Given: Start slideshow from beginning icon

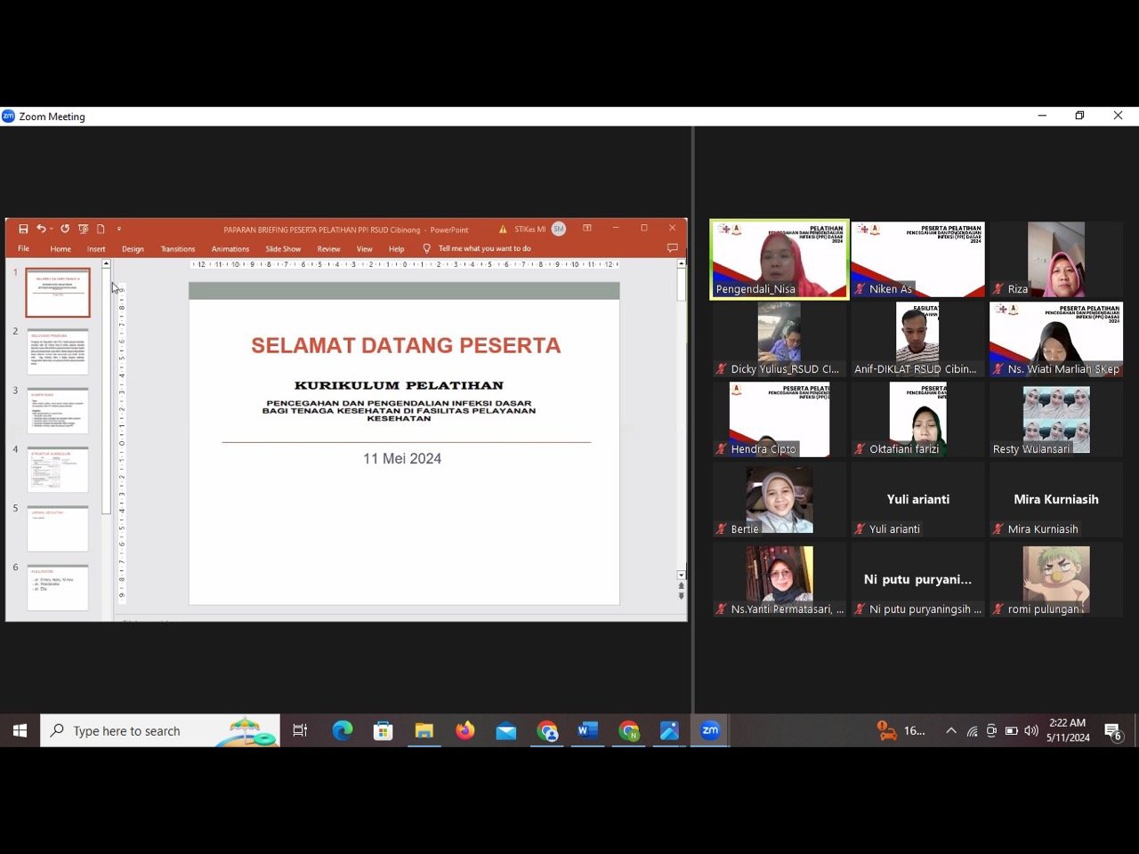Looking at the screenshot, I should (x=84, y=229).
